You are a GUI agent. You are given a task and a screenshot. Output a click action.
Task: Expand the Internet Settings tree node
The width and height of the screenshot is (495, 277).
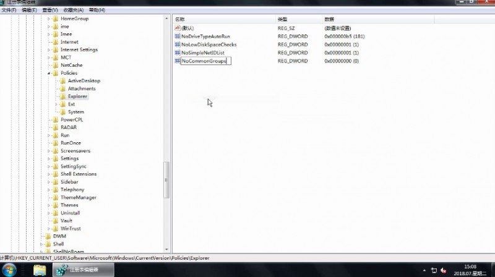(49, 49)
